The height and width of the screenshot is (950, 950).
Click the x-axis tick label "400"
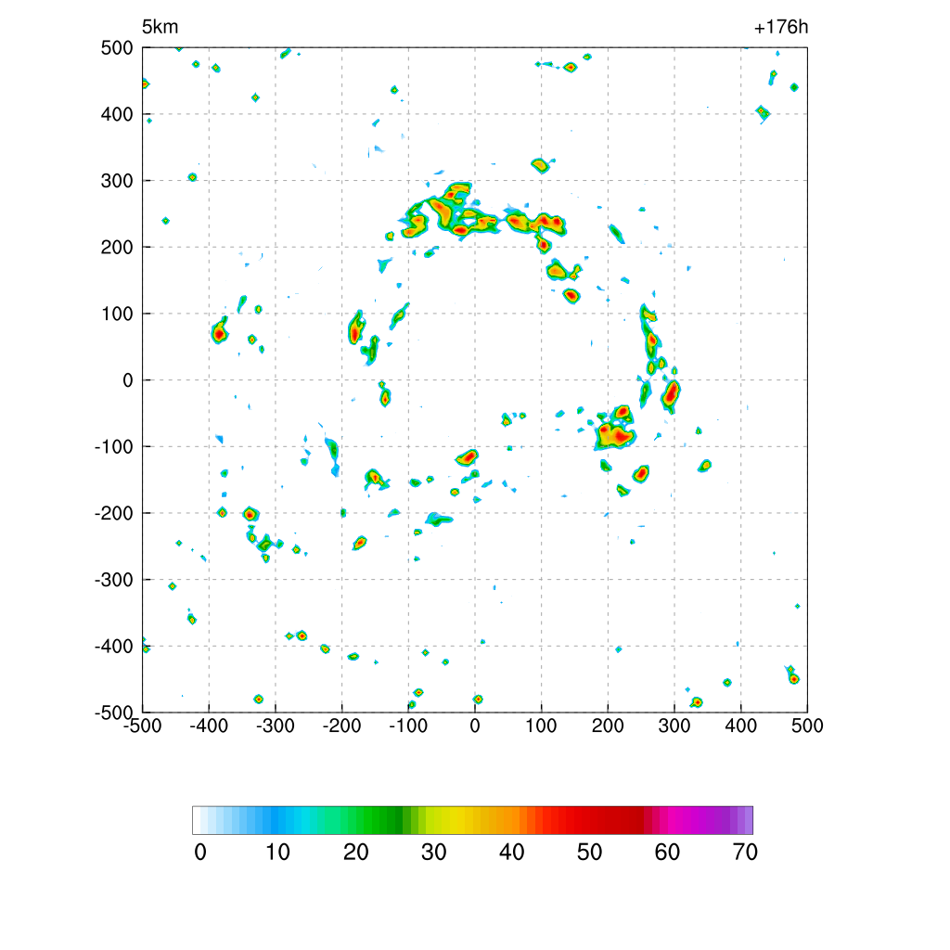[741, 725]
